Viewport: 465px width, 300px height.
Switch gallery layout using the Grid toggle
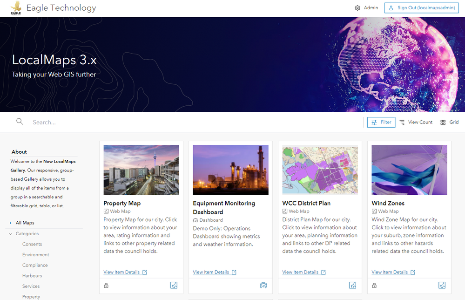[449, 122]
